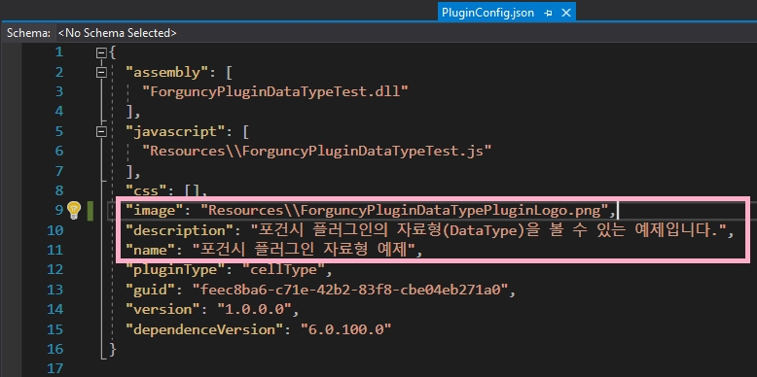757x377 pixels.
Task: Click the Korean description value on line 10
Action: coord(487,230)
